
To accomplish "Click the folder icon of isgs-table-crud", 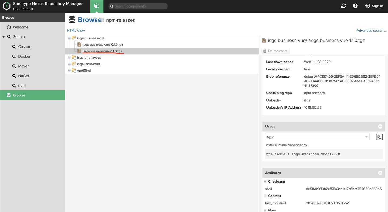I will point(74,64).
